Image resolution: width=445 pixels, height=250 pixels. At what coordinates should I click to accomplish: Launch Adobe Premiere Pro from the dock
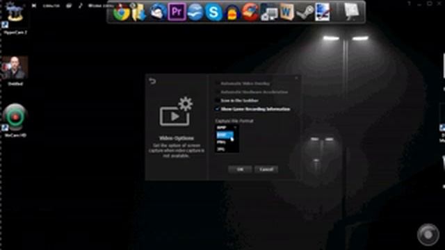[x=177, y=12]
